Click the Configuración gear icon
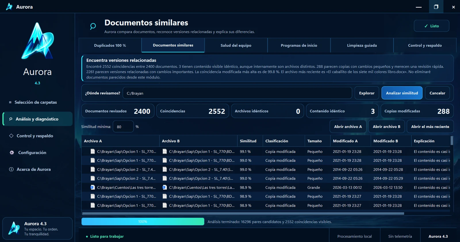This screenshot has height=242, width=460. point(12,153)
